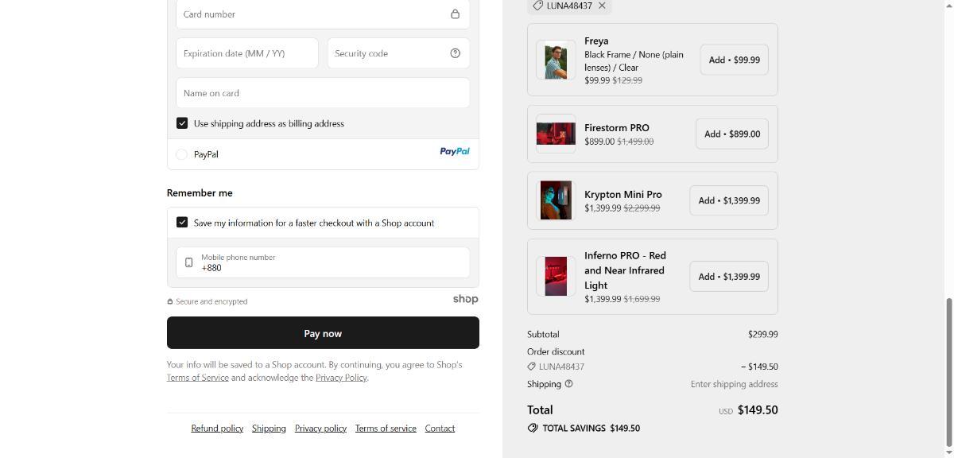The width and height of the screenshot is (954, 458).
Task: Click the mobile phone icon
Action: click(x=188, y=262)
